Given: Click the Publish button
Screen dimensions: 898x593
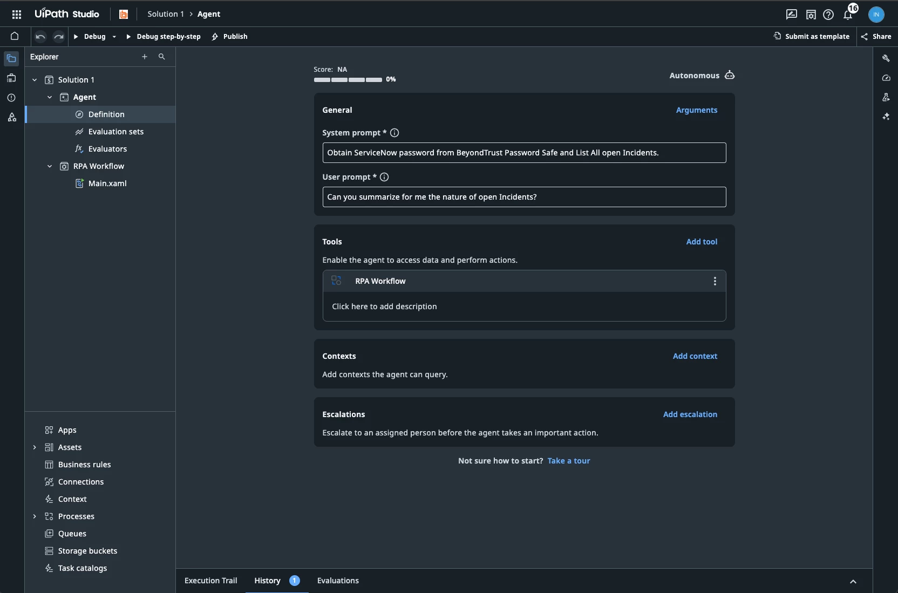Looking at the screenshot, I should [x=229, y=37].
